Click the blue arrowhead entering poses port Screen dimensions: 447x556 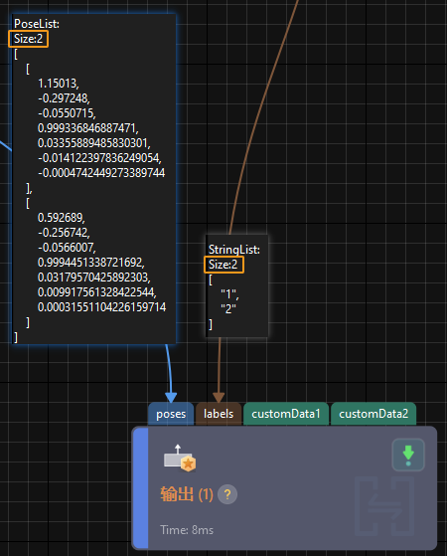(x=171, y=397)
